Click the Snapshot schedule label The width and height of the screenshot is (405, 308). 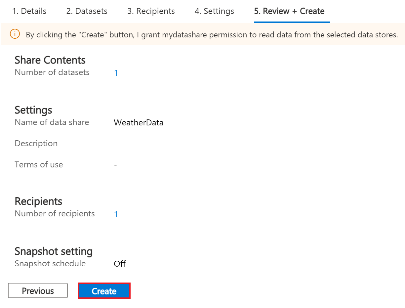50,264
